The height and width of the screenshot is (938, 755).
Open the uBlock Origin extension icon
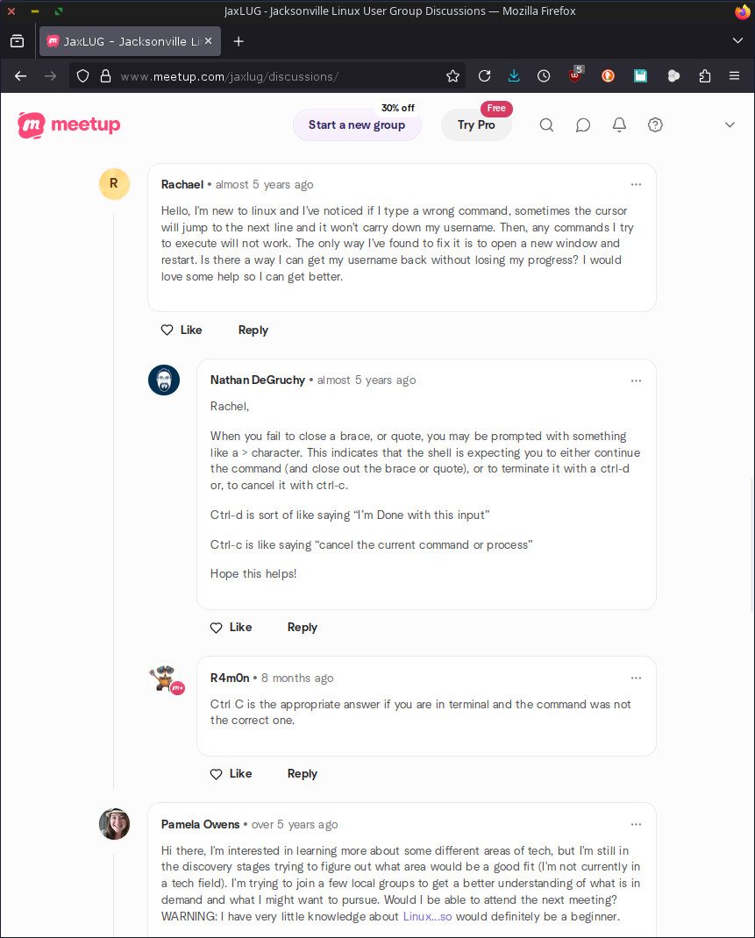pos(575,76)
